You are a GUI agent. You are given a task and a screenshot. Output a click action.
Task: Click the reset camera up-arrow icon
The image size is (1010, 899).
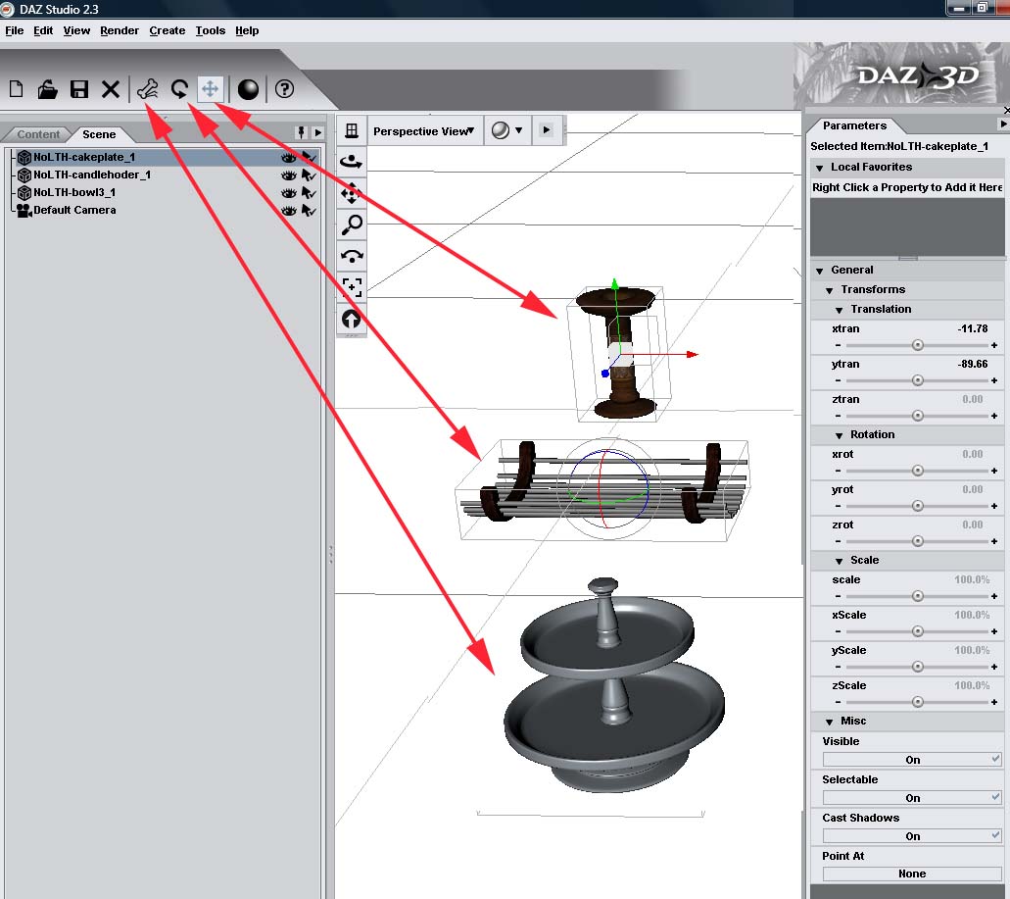[352, 319]
